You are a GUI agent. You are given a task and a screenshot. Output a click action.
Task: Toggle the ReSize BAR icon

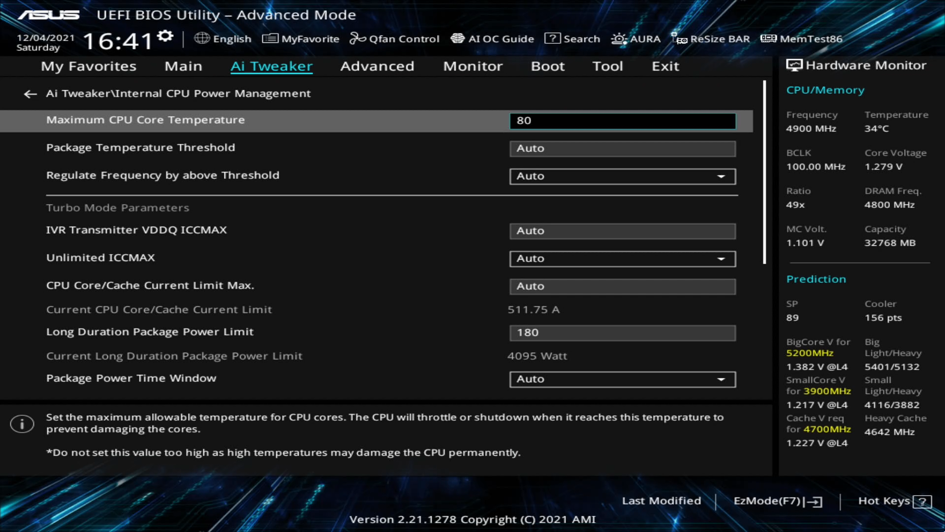679,38
